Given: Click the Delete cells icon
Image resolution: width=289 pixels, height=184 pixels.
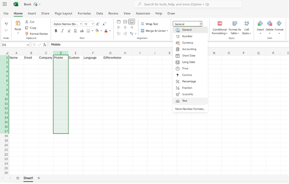Looking at the screenshot, I should [x=269, y=23].
